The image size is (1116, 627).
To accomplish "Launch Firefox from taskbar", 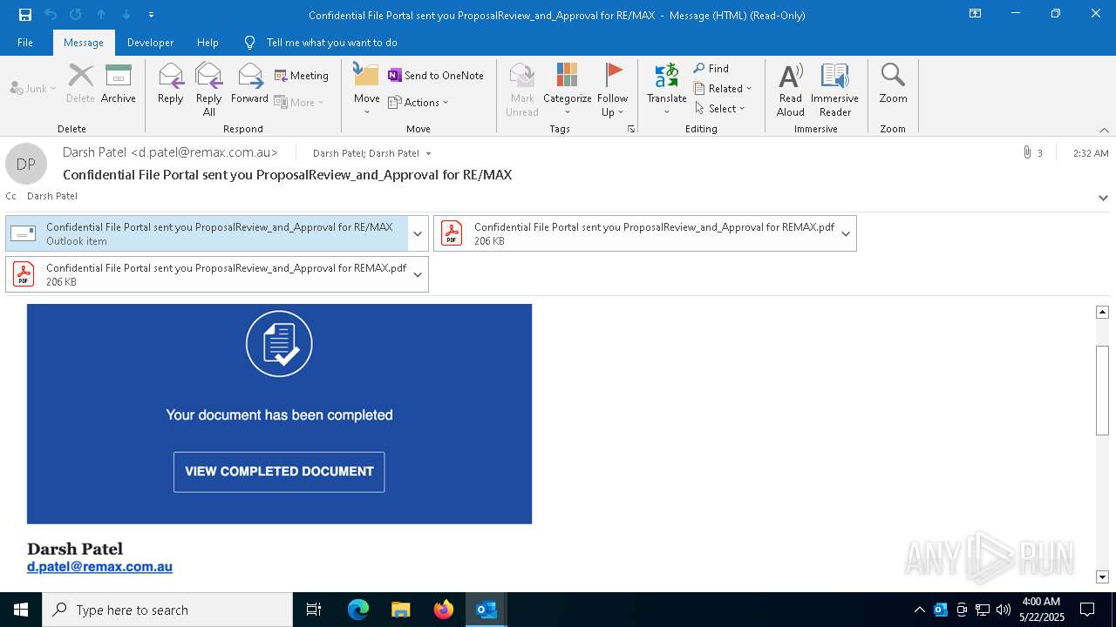I will point(444,610).
